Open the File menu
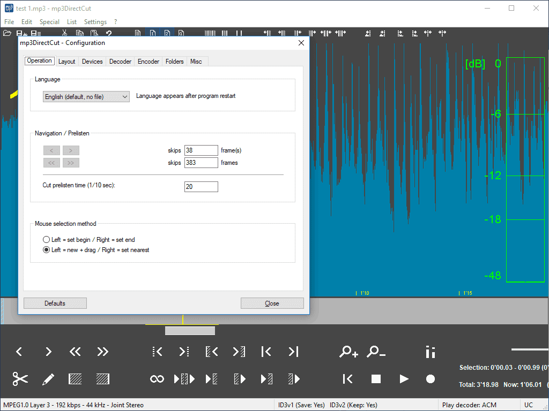This screenshot has width=549, height=411. (9, 21)
